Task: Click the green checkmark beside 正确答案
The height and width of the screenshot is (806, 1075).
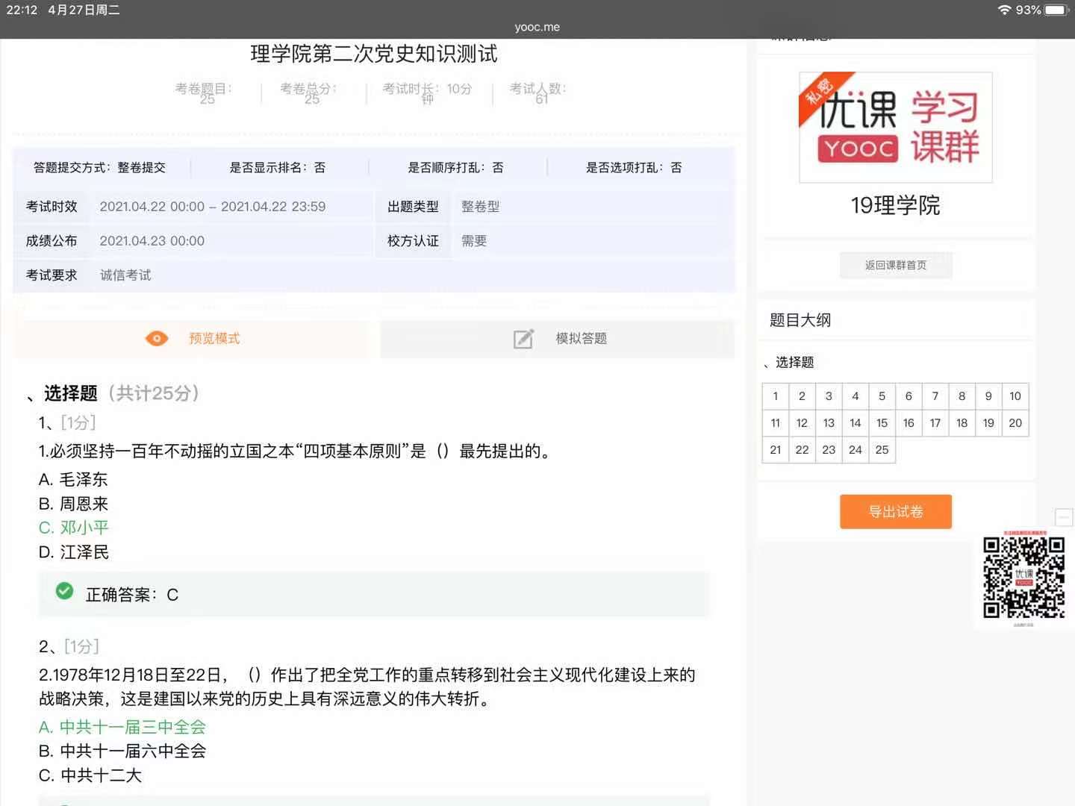Action: click(x=65, y=592)
